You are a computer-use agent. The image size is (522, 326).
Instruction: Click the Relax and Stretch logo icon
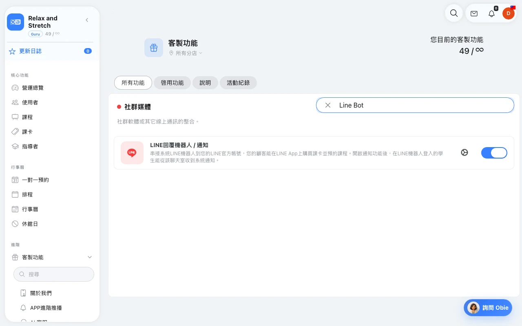15,22
